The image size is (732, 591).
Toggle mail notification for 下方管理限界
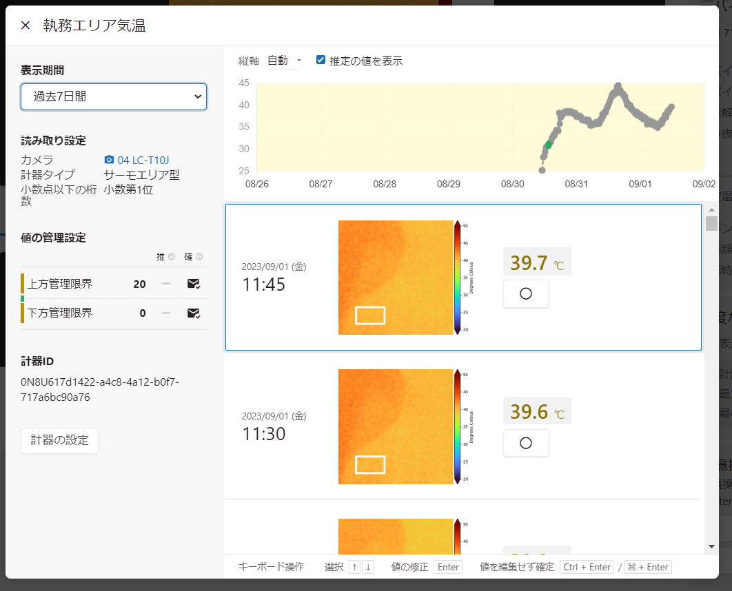coord(193,313)
